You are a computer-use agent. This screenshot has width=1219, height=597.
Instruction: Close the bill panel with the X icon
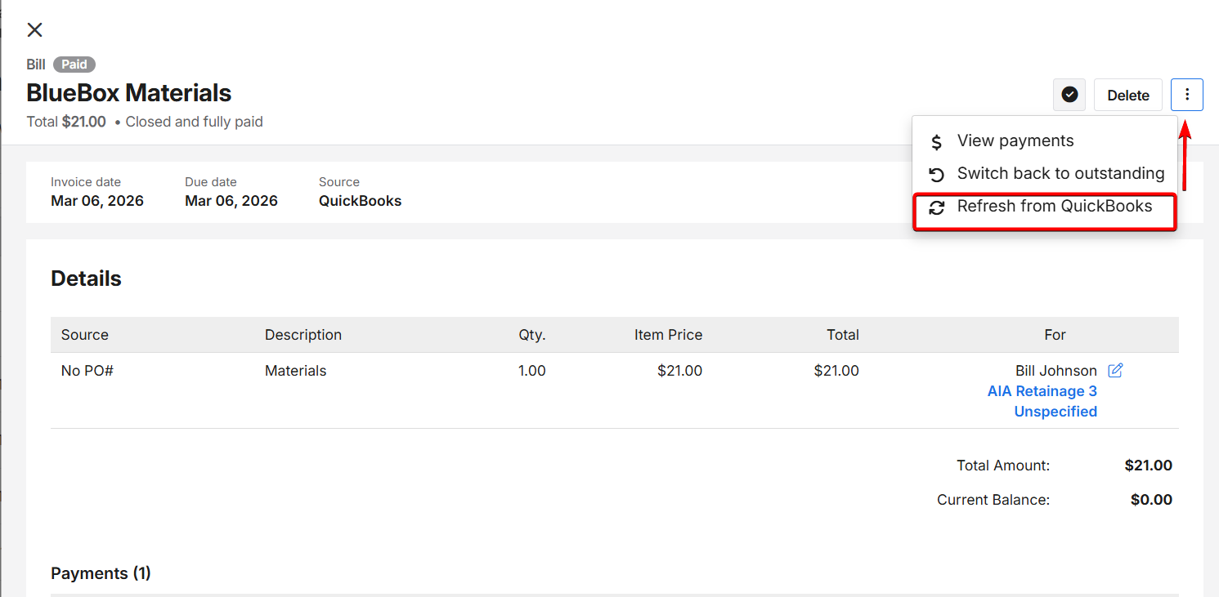(34, 30)
